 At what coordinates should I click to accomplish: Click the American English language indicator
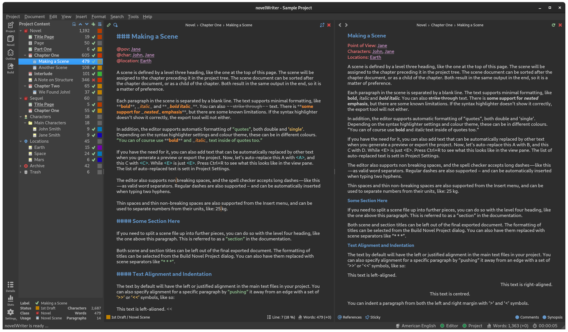coord(416,326)
